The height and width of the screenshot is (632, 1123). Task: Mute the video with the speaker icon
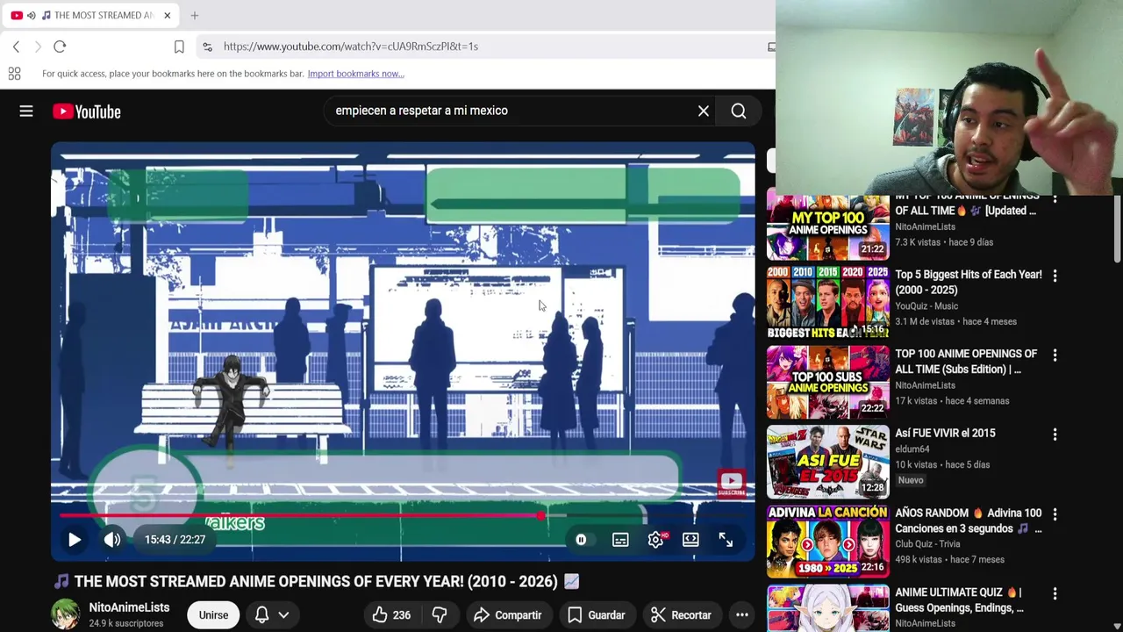tap(112, 540)
